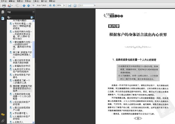Viewport: 175px width, 124px height.
Task: Click bookmark icon beside 2.掌握脸形的学问
Action: point(11,66)
